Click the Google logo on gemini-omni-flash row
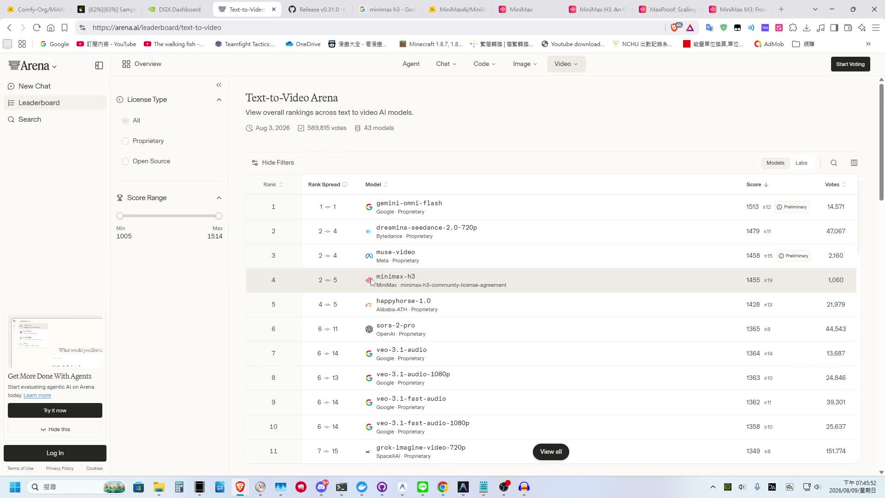Image resolution: width=885 pixels, height=498 pixels. (x=369, y=207)
